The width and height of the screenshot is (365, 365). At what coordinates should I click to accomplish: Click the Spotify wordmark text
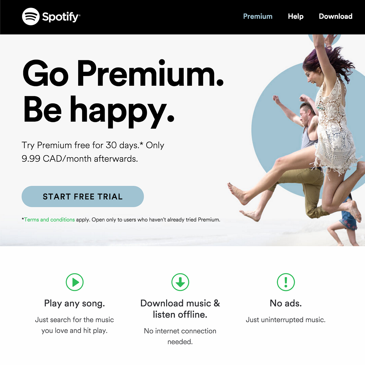tap(61, 17)
